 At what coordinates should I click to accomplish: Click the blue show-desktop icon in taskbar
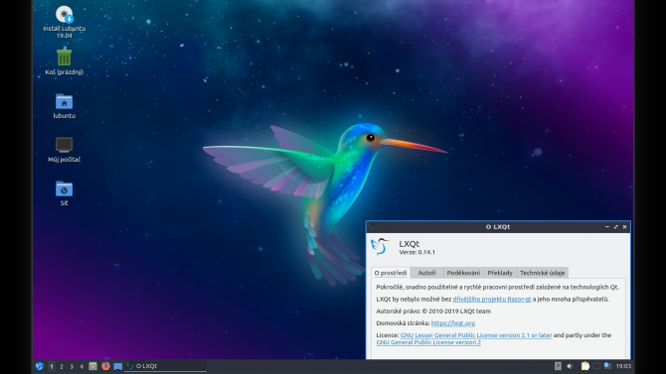[117, 366]
